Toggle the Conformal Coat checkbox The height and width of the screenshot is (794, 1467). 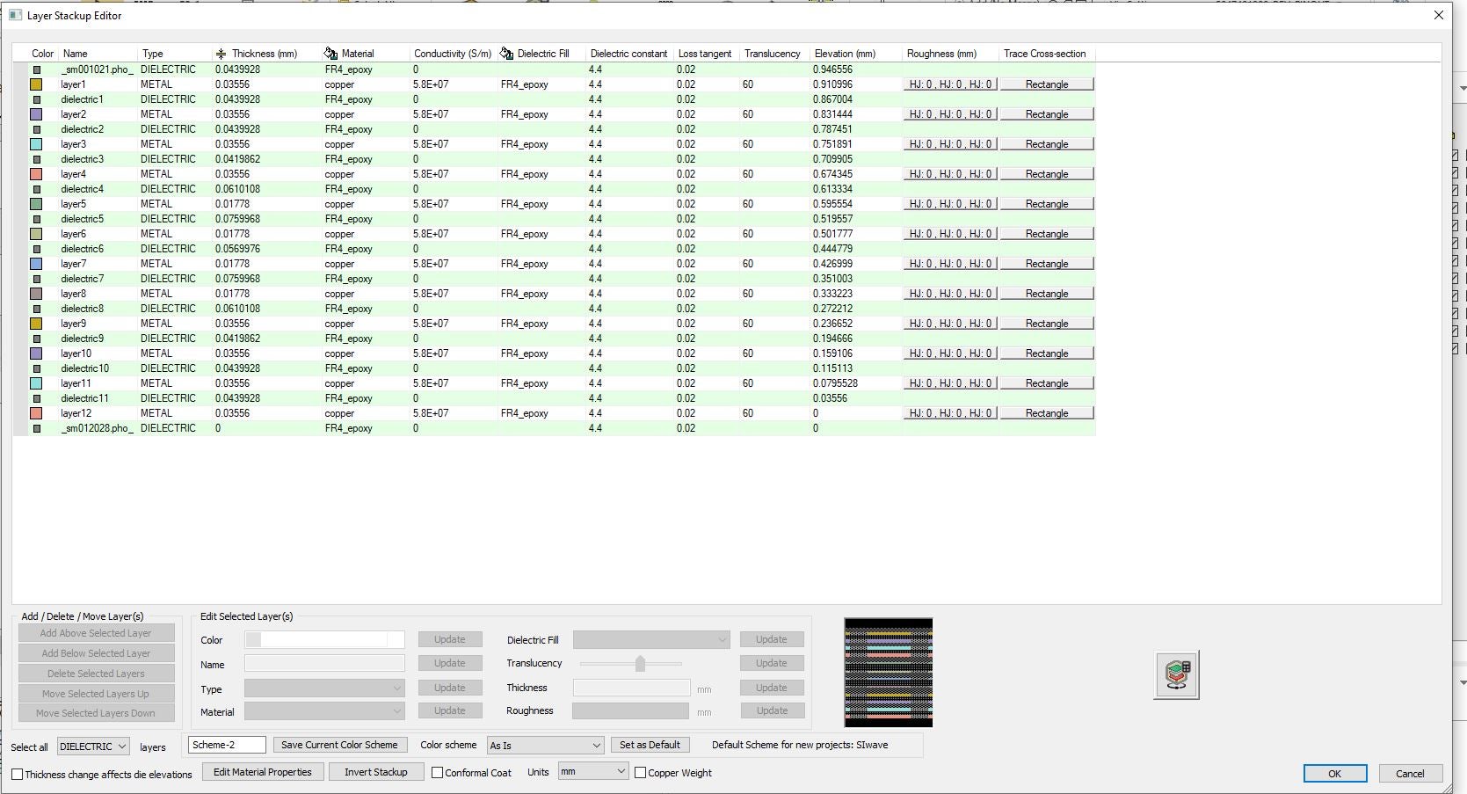coord(437,773)
